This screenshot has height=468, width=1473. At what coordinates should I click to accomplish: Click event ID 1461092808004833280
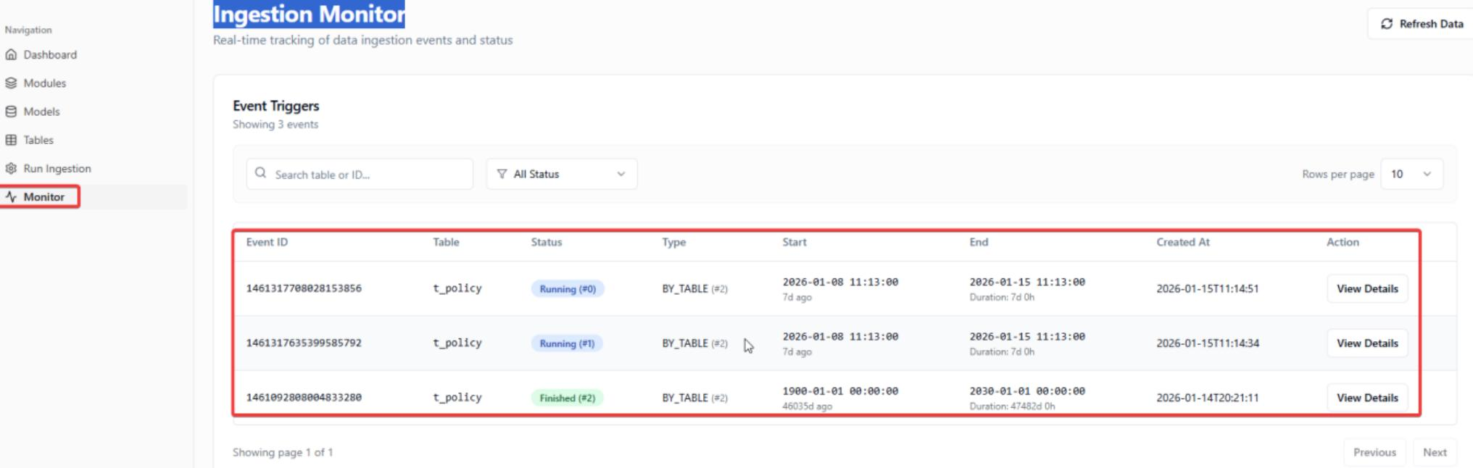pos(304,397)
